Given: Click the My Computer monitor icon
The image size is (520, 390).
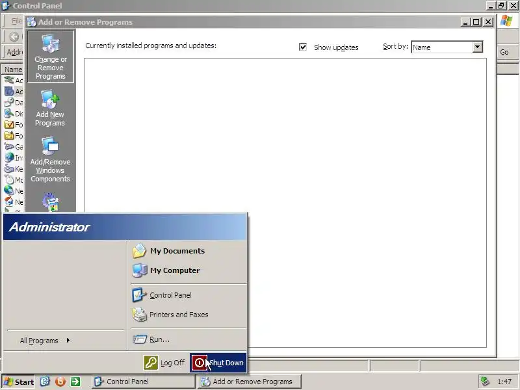Looking at the screenshot, I should coord(140,270).
